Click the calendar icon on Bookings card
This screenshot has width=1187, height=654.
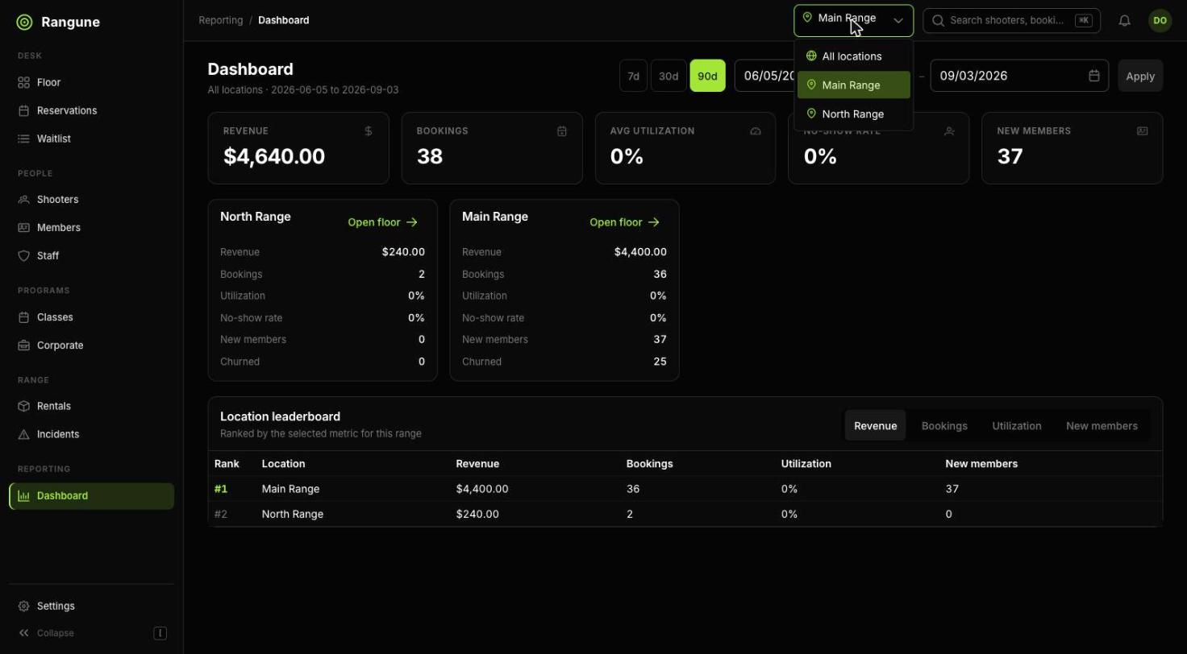[x=562, y=130]
